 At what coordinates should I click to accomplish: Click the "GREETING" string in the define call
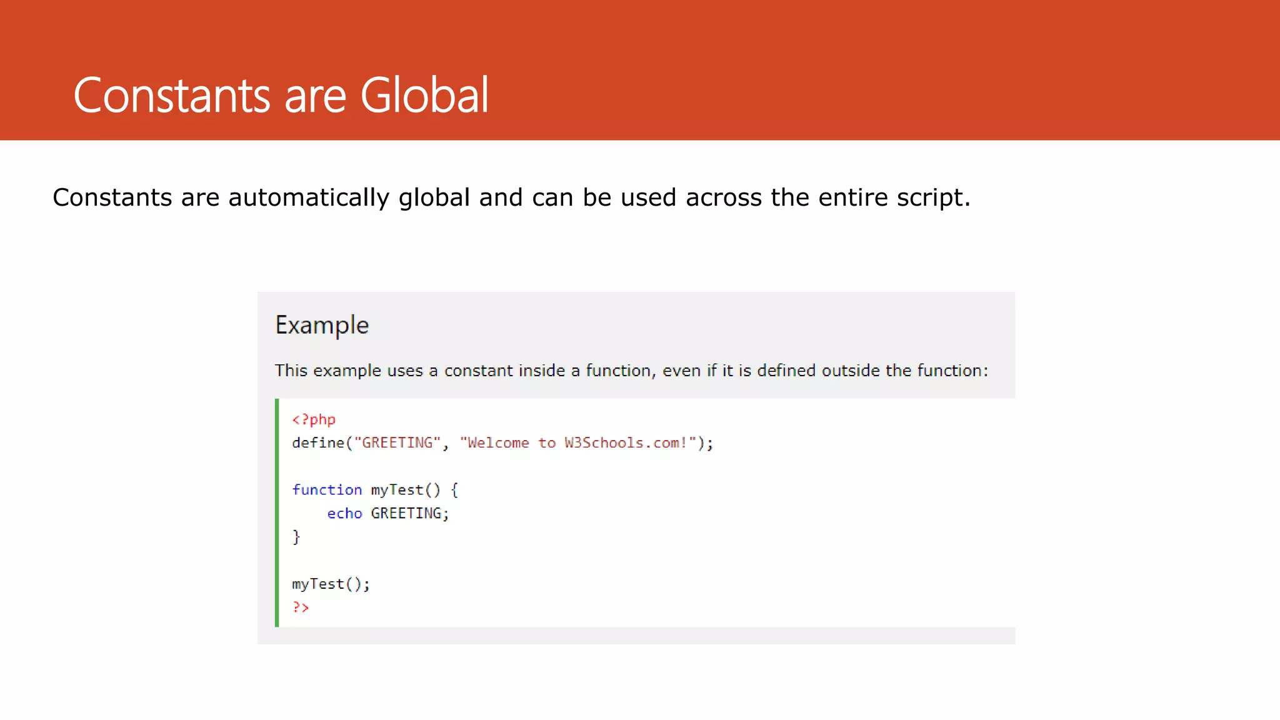397,443
